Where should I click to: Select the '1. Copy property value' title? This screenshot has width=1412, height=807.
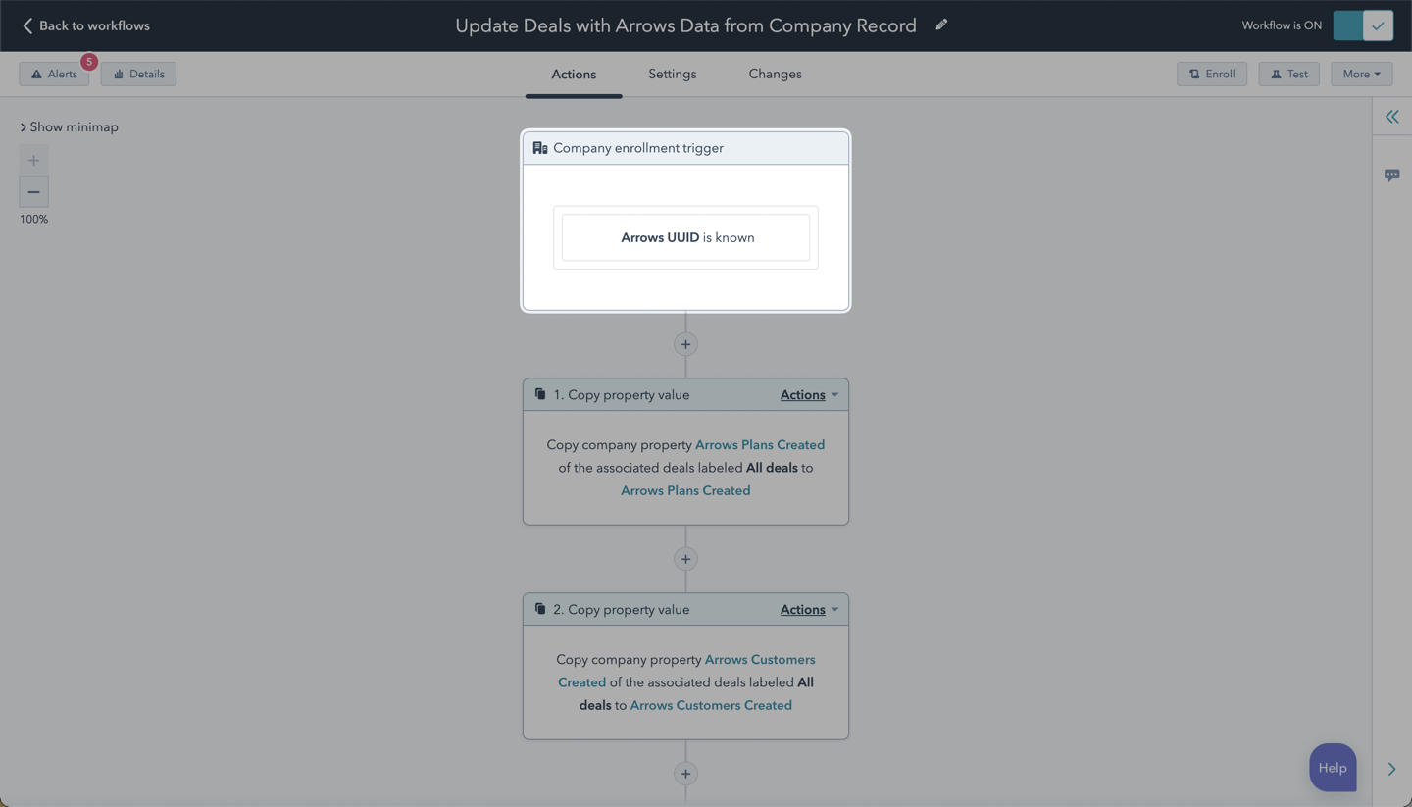pos(622,394)
